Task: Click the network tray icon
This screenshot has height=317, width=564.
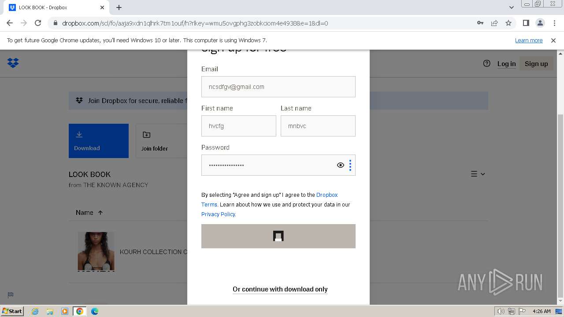Action: 512,311
